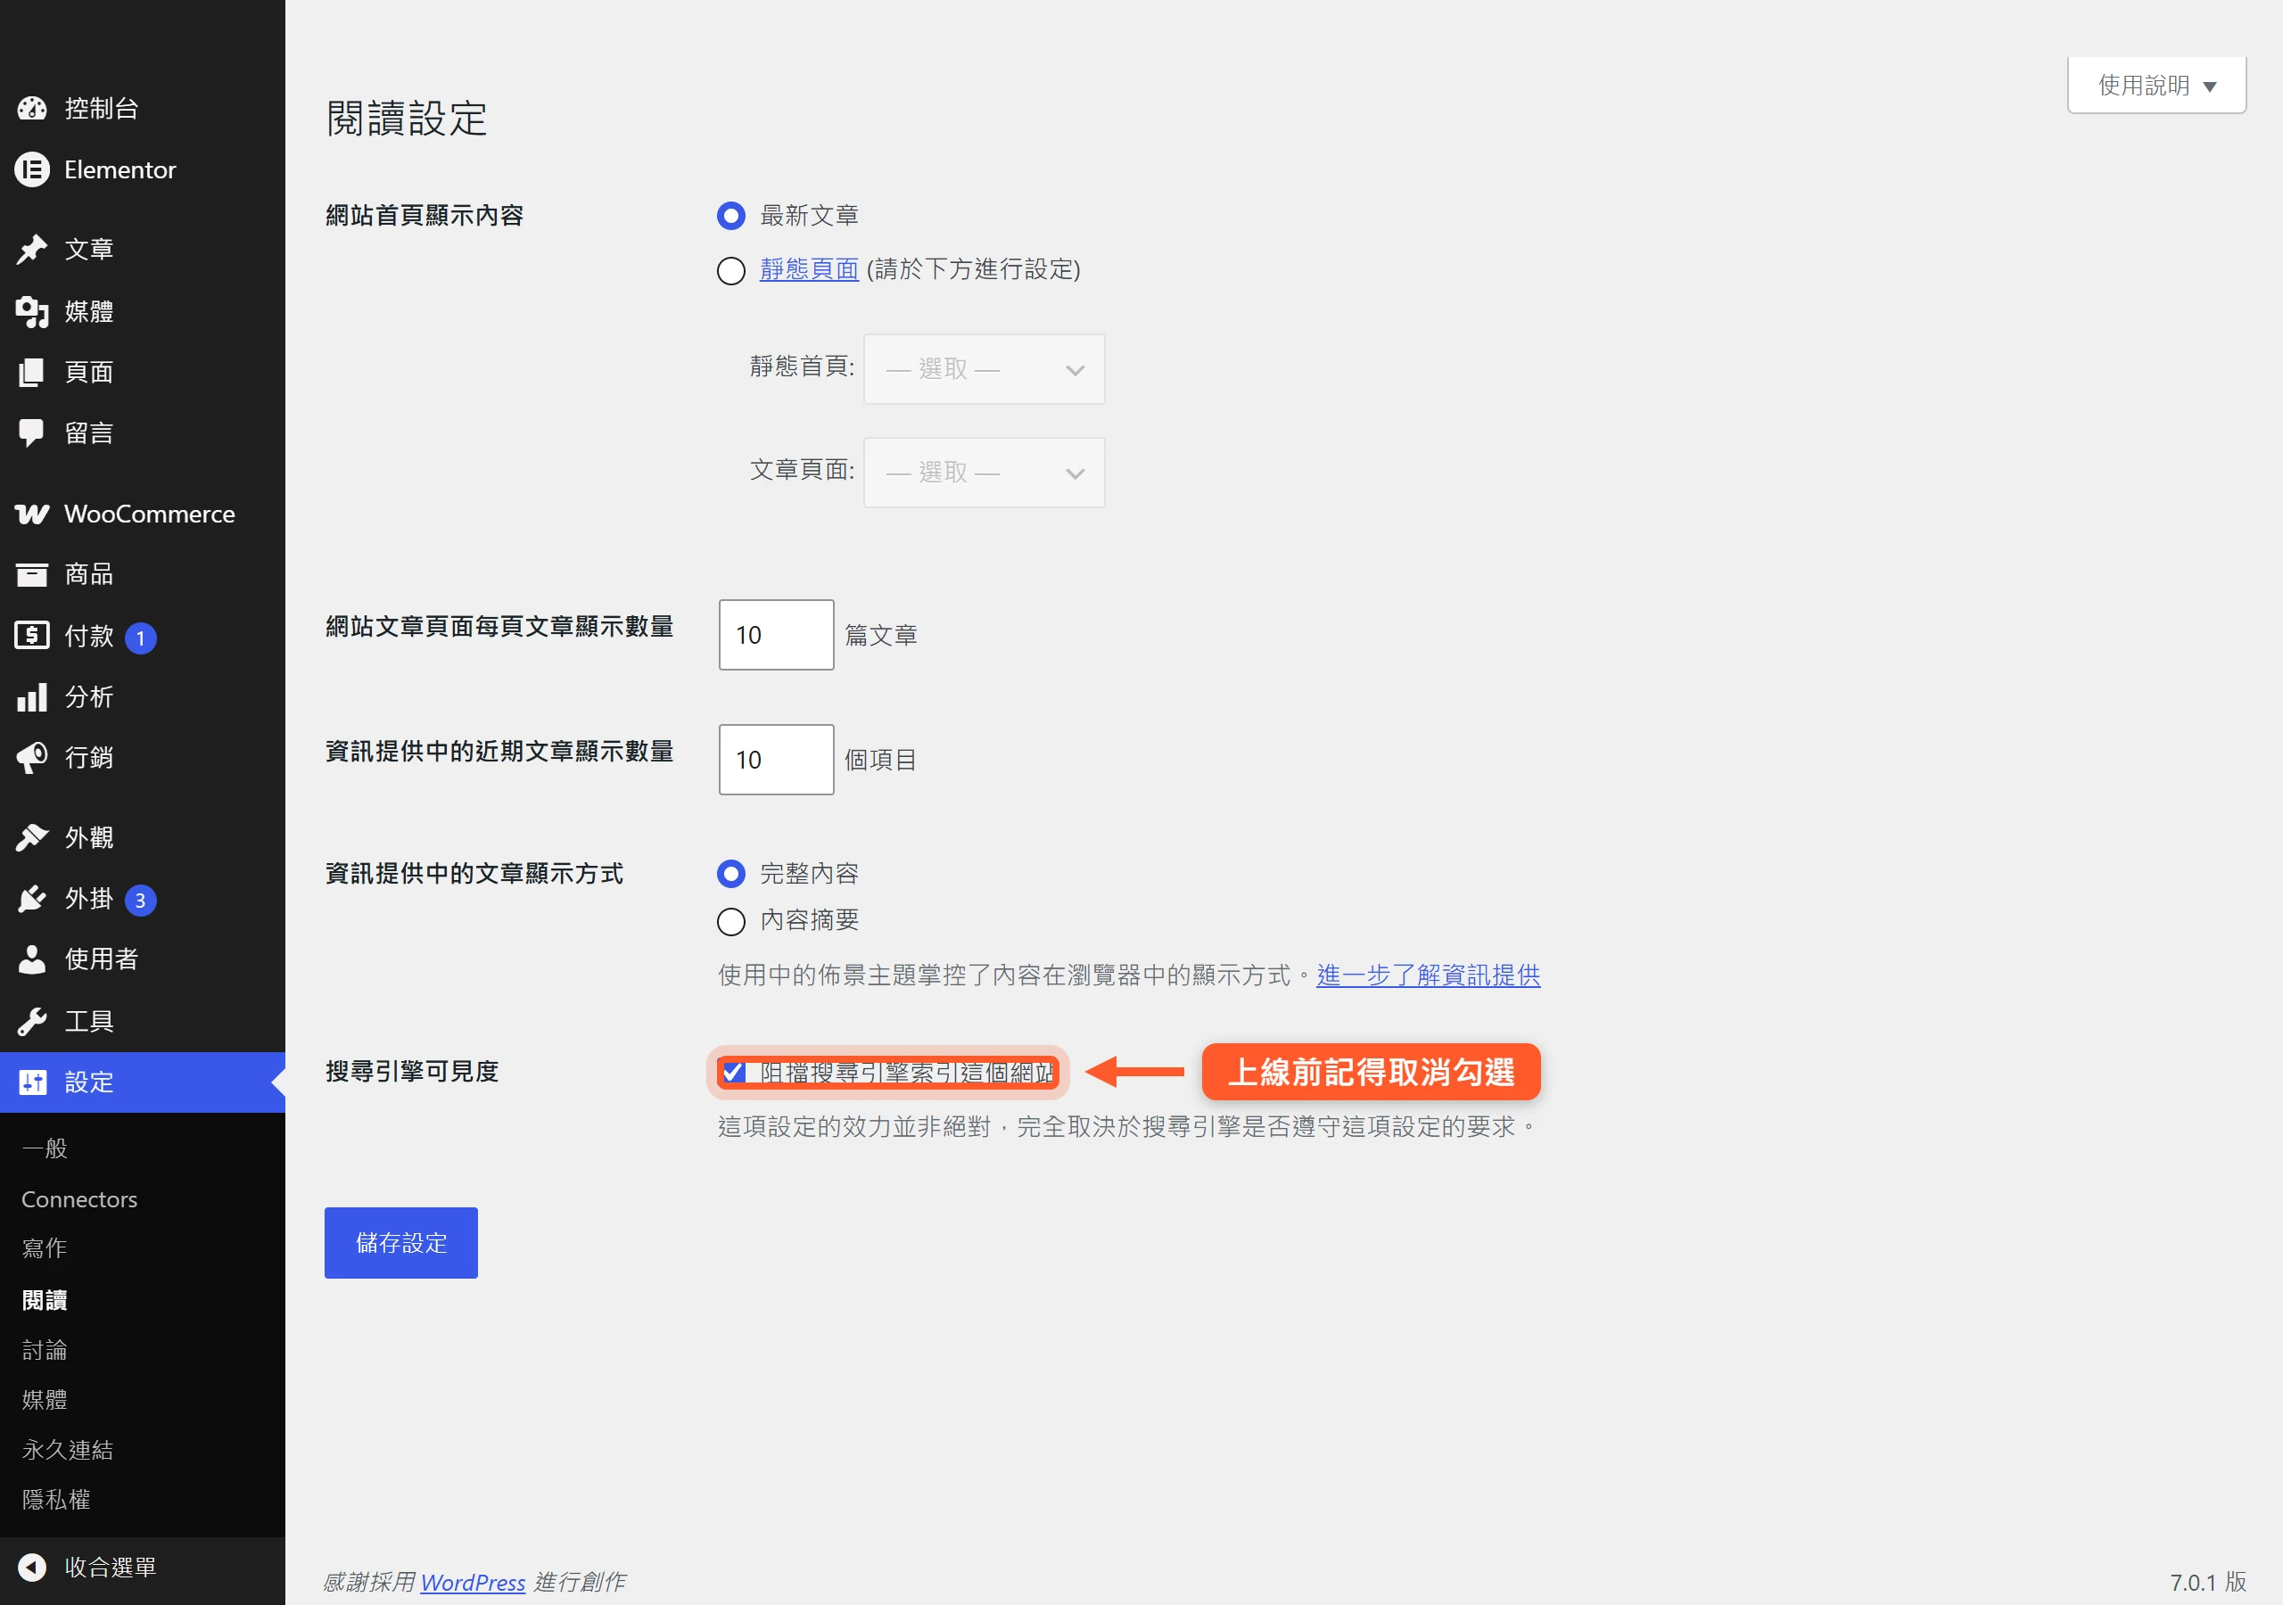Expand the 使用說明 help tab
This screenshot has width=2283, height=1605.
click(x=2155, y=86)
